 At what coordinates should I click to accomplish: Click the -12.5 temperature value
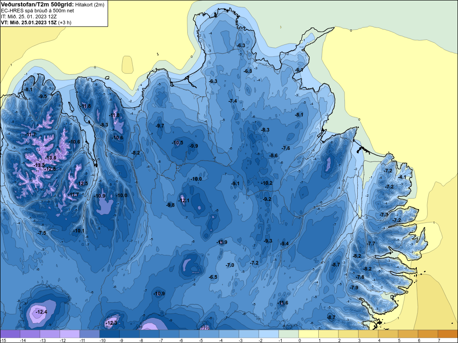pos(82,183)
